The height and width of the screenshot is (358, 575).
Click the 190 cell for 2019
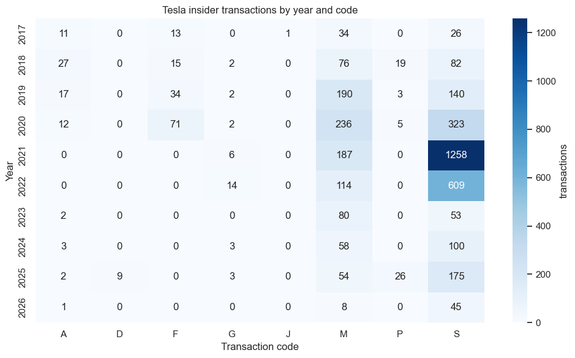tap(343, 94)
